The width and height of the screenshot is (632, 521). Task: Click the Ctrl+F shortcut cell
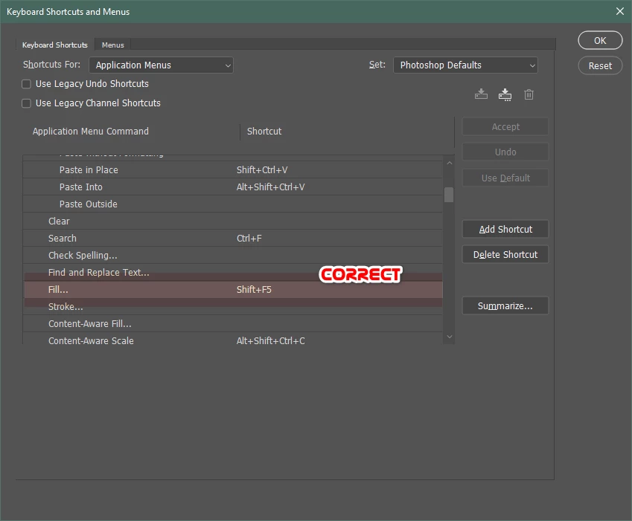tap(249, 238)
